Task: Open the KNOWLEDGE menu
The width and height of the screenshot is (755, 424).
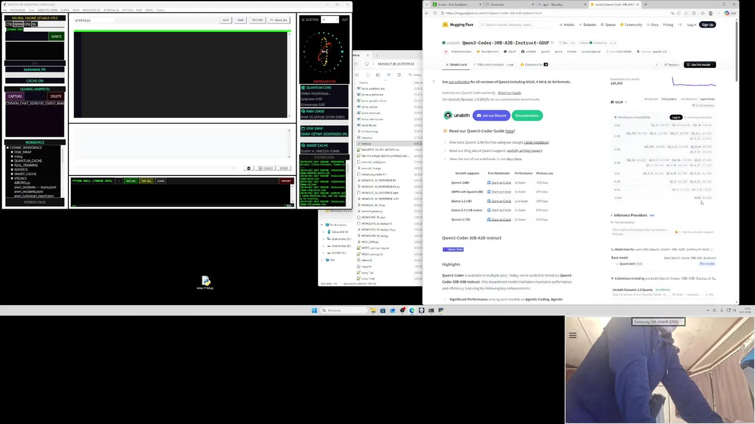Action: 18,10
